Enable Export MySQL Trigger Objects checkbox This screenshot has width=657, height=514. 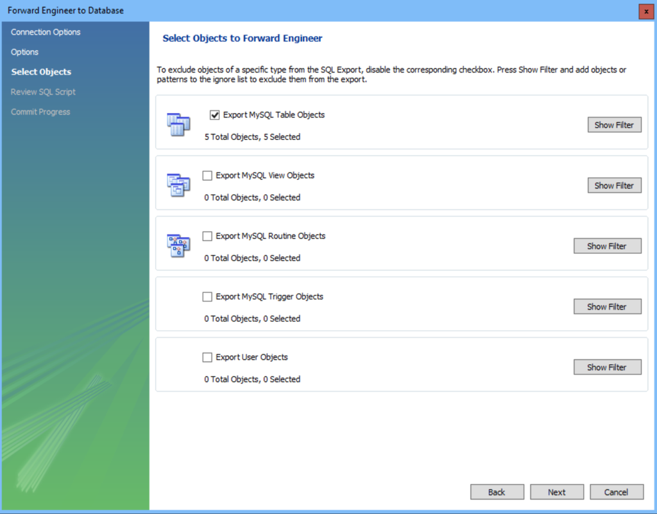tap(207, 297)
